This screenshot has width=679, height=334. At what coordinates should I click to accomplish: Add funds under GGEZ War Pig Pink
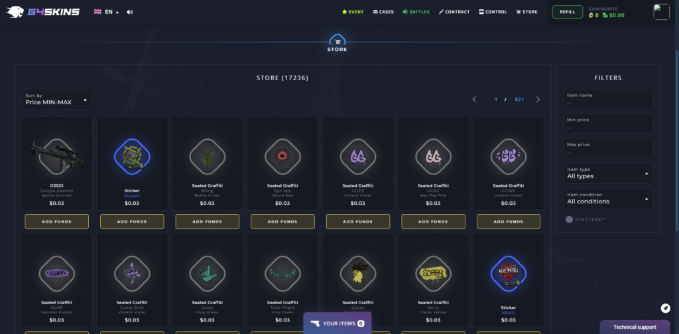click(x=434, y=221)
